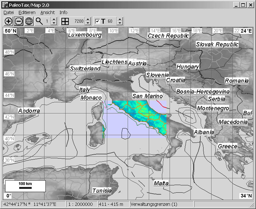Click the 100 km scale bar box

[25, 186]
